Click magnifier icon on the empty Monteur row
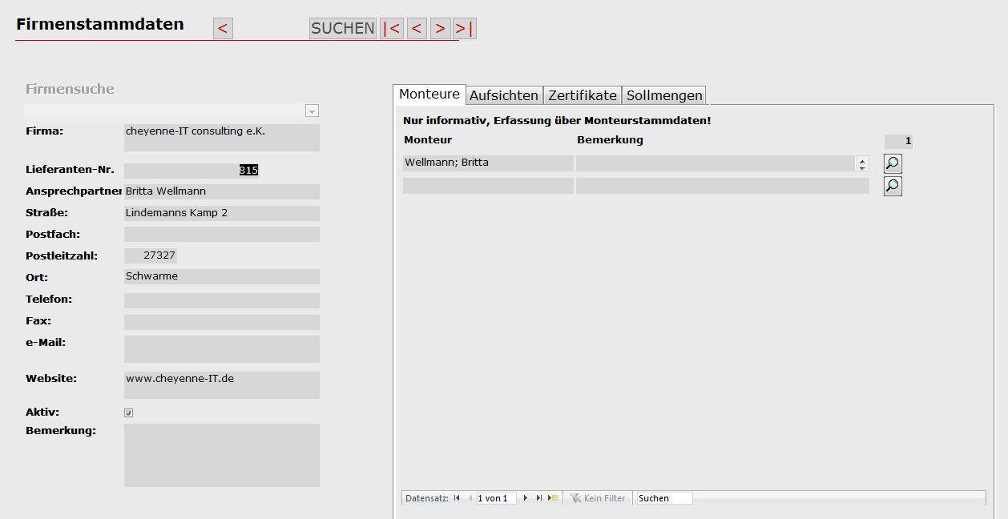This screenshot has width=1008, height=519. click(x=893, y=187)
